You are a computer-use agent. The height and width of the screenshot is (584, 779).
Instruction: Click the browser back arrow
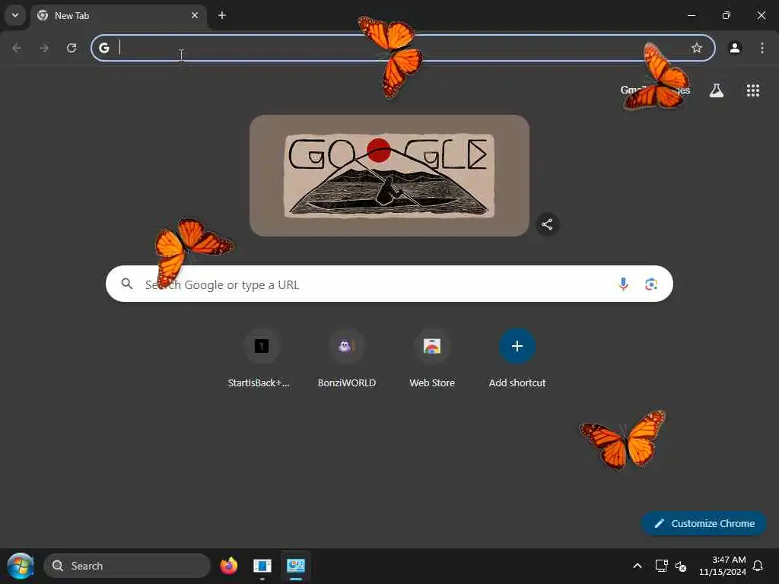pyautogui.click(x=17, y=48)
